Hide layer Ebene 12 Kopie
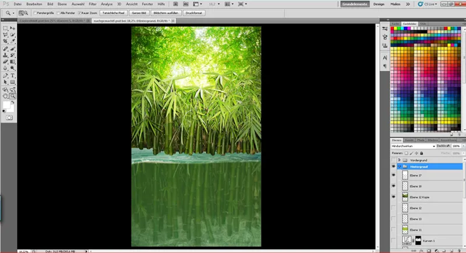 394,197
